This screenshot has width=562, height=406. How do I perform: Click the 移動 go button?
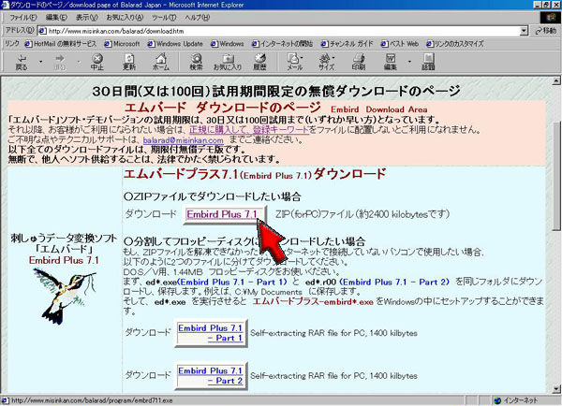[546, 31]
